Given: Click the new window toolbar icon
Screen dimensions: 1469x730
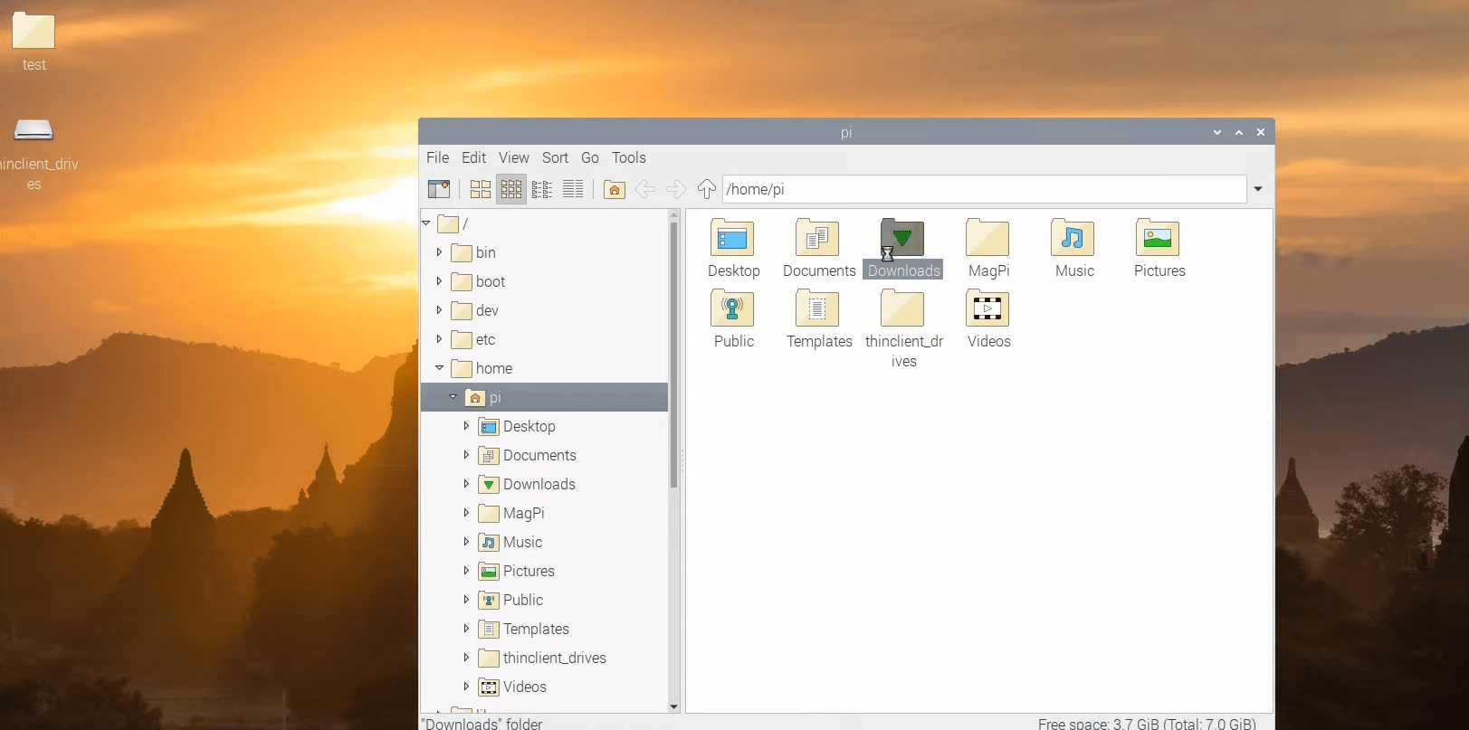Looking at the screenshot, I should click(439, 189).
